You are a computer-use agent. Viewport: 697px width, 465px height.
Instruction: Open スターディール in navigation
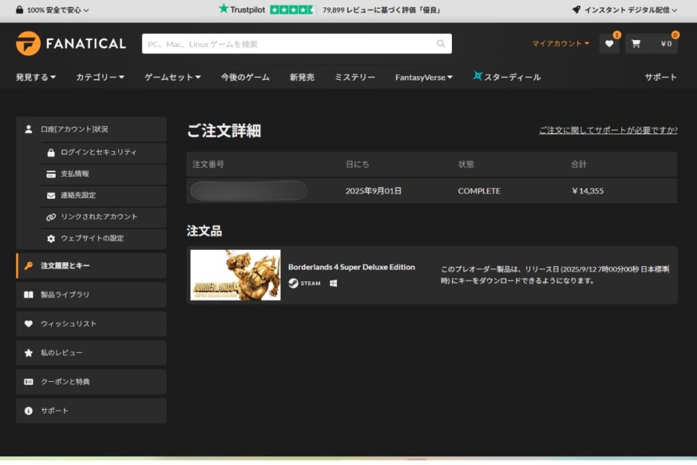point(506,76)
